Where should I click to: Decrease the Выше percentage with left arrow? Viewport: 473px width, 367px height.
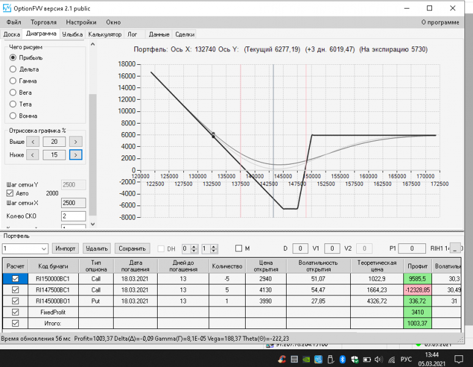32,141
